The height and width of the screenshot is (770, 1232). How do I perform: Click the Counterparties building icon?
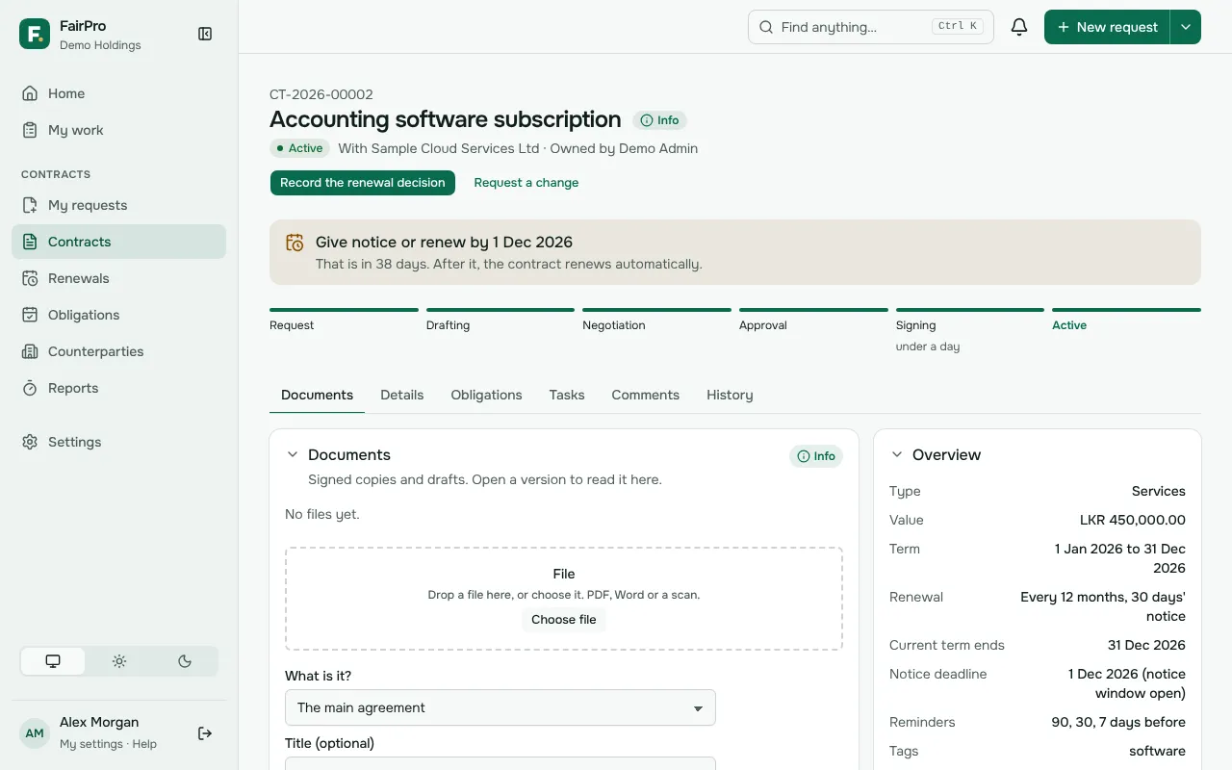[30, 351]
